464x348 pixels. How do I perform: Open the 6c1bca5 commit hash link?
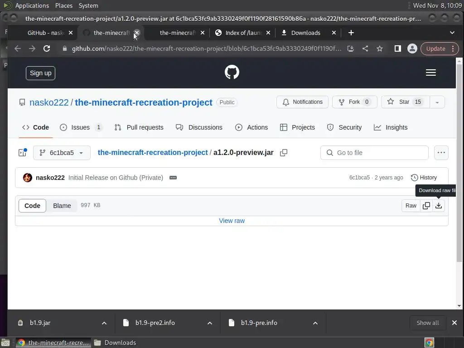pos(359,178)
